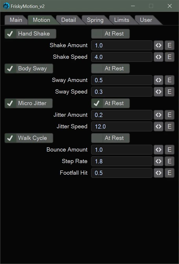Open the envelope editor for Sway Speed
The height and width of the screenshot is (264, 179).
tap(169, 92)
